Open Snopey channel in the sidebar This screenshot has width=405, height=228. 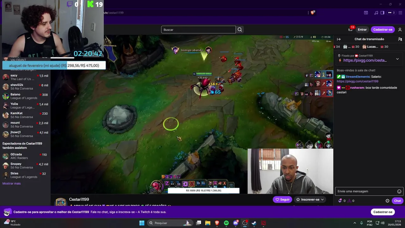(25, 166)
